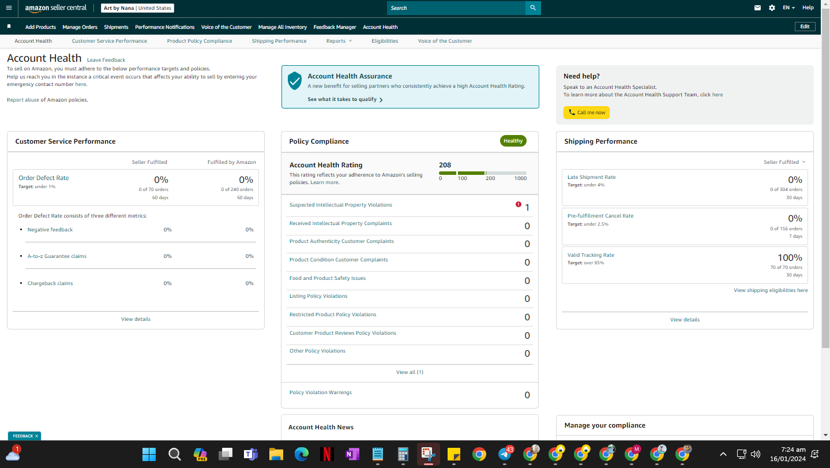Viewport: 830px width, 468px height.
Task: Open Sticky Notes from taskbar
Action: [x=453, y=454]
